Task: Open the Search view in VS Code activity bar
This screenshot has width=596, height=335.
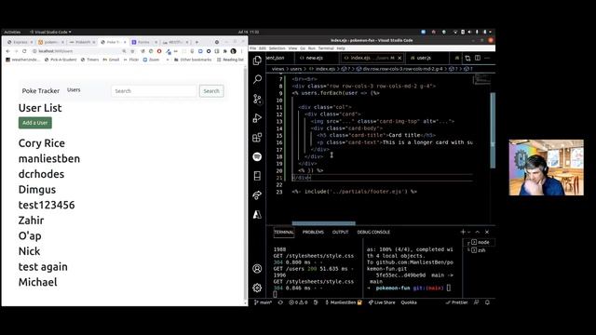Action: click(257, 79)
